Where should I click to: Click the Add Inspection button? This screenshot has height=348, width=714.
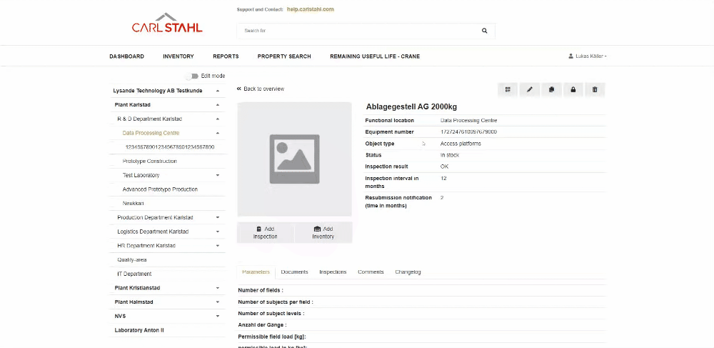(x=265, y=232)
